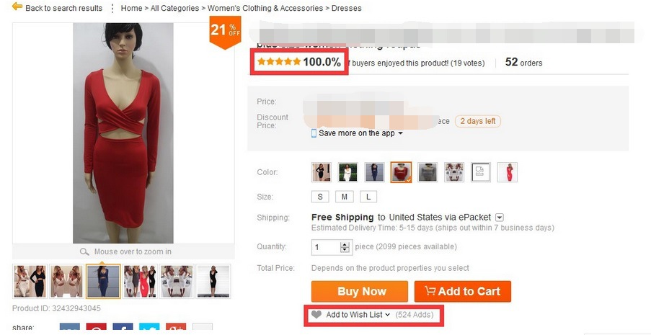Image resolution: width=651 pixels, height=335 pixels.
Task: Click the Google Plus share icon
Action: [176, 330]
